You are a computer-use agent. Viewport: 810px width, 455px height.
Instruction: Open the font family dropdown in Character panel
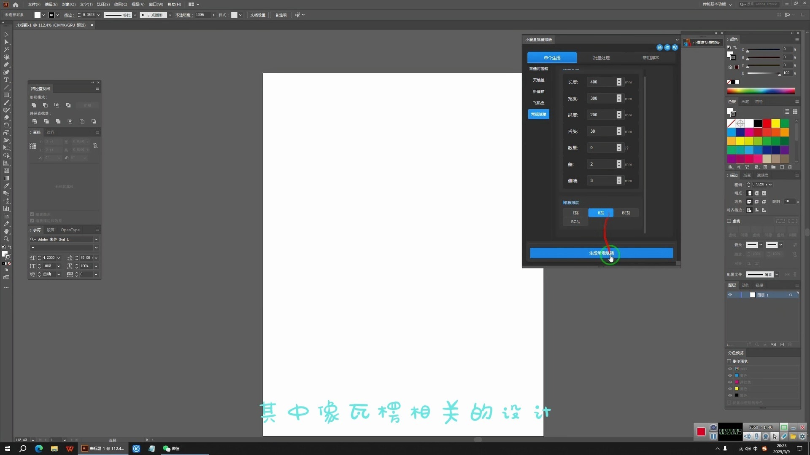(x=96, y=239)
